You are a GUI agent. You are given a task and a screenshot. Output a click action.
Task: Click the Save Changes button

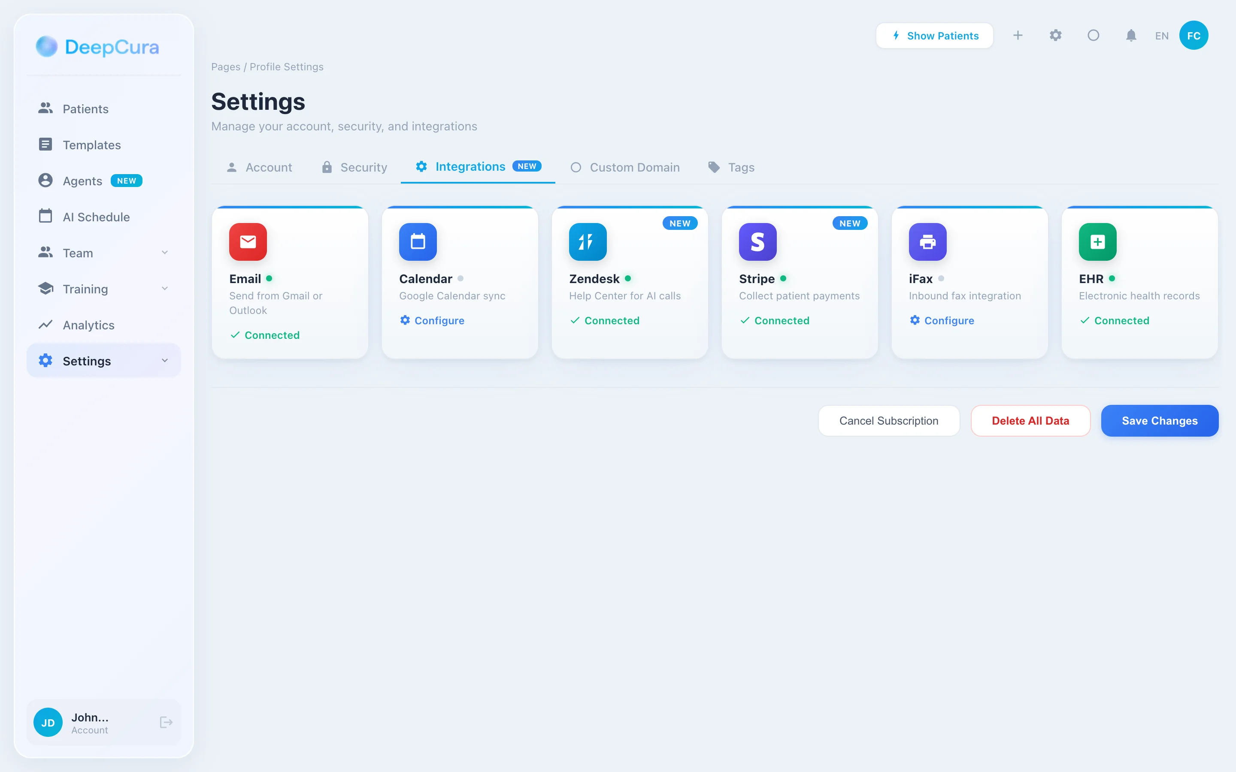(1159, 421)
